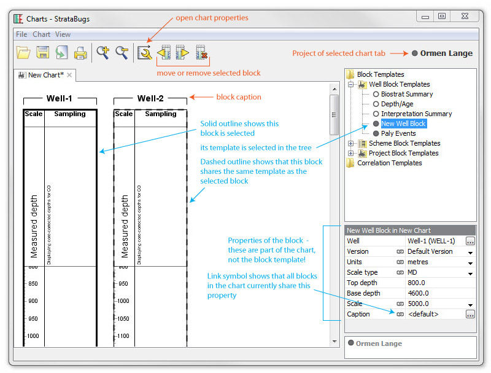Switch to the New Chart tab
Viewport: 491px width, 373px height.
click(x=45, y=75)
